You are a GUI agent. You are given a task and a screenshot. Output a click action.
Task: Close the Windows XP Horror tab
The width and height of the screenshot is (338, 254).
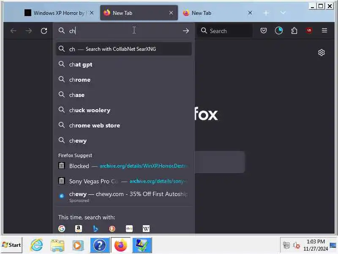click(92, 13)
